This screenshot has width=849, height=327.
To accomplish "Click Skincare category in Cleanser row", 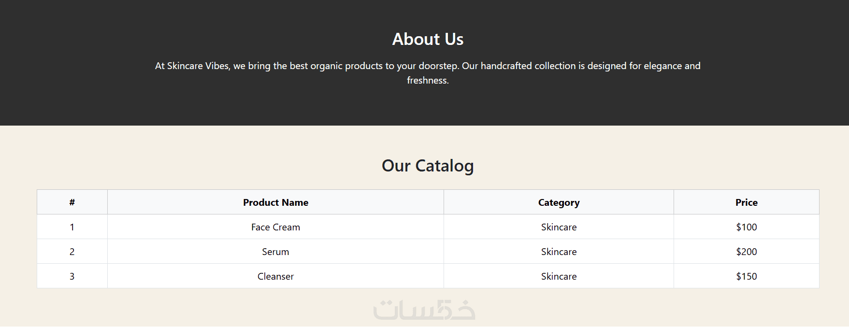I will click(x=559, y=276).
